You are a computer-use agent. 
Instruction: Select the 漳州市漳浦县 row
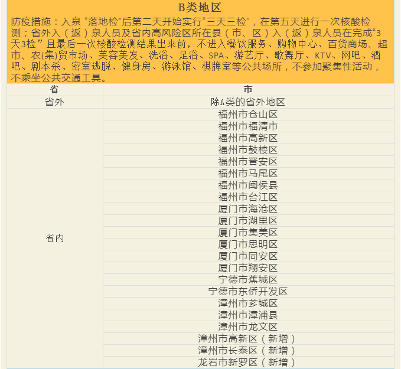[x=248, y=315]
